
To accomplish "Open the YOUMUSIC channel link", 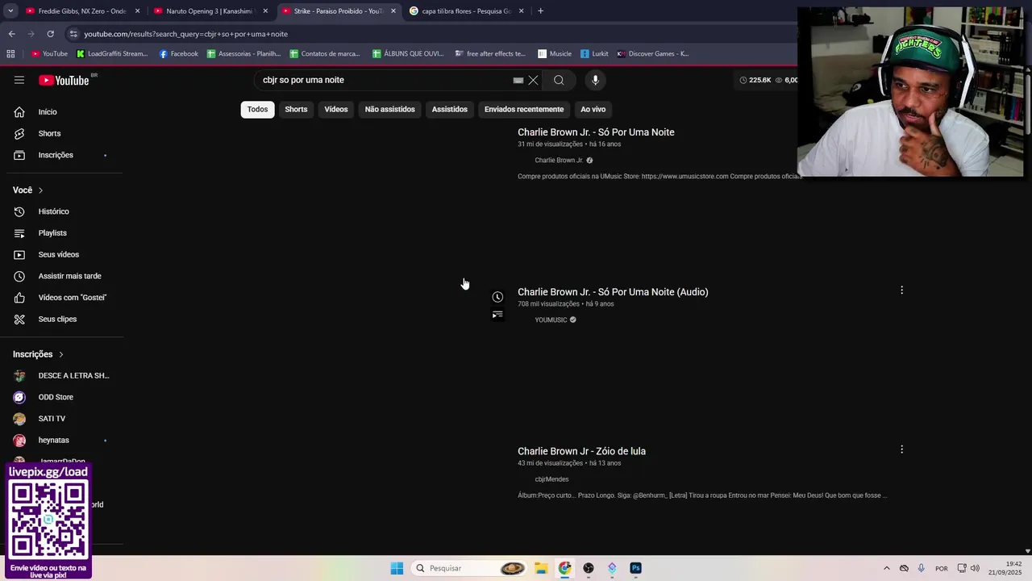I will coord(551,320).
